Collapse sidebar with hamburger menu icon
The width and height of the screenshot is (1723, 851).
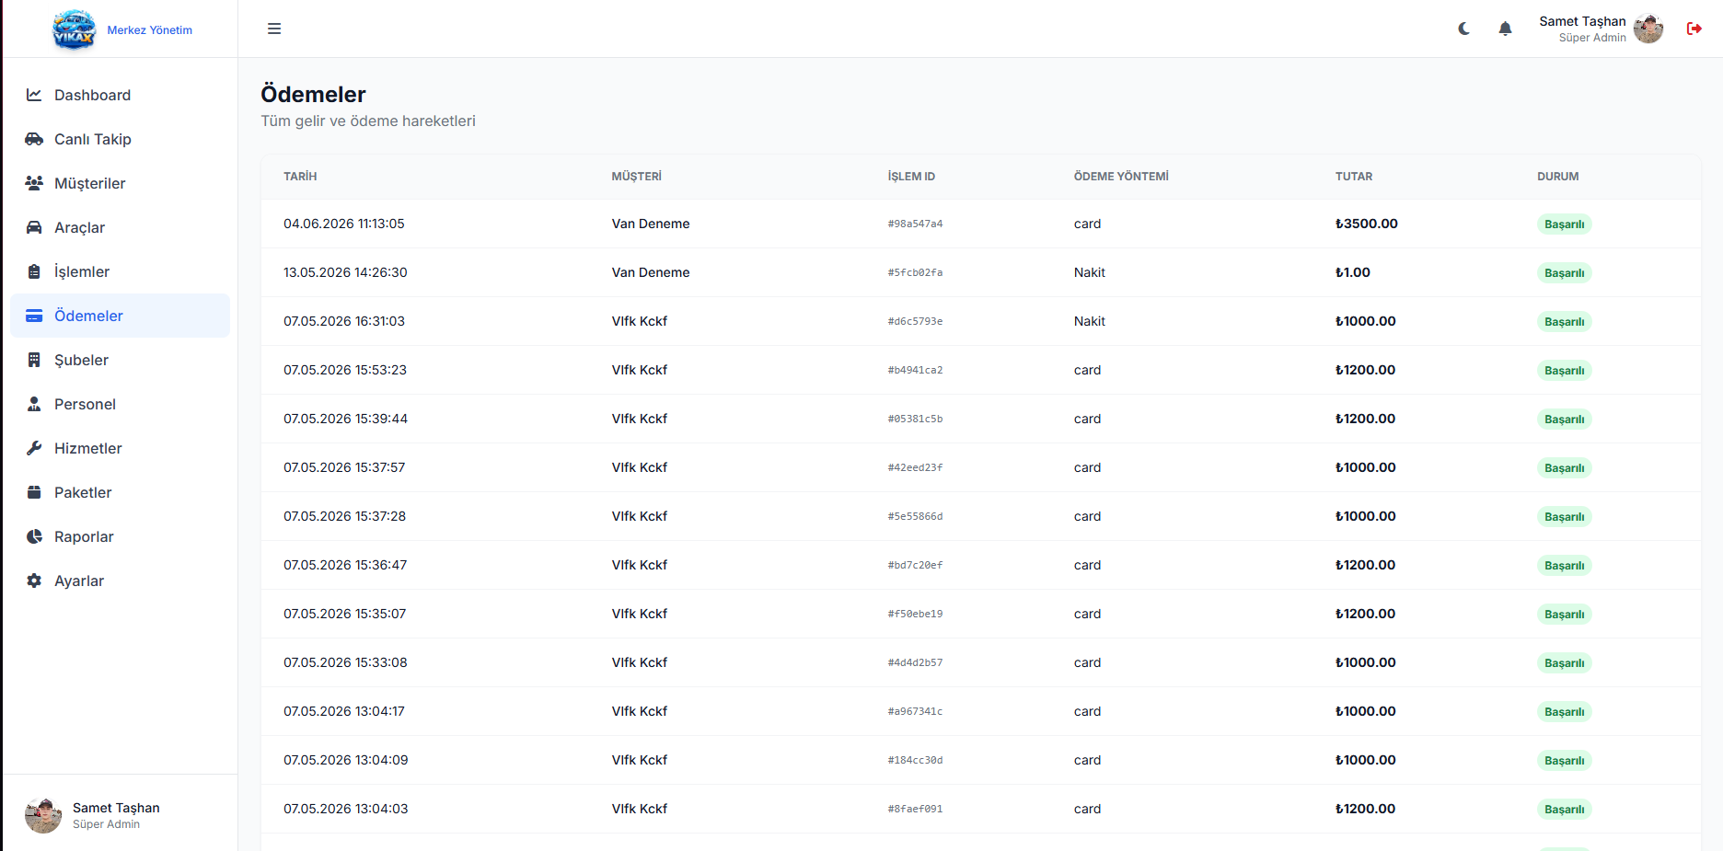click(x=274, y=29)
